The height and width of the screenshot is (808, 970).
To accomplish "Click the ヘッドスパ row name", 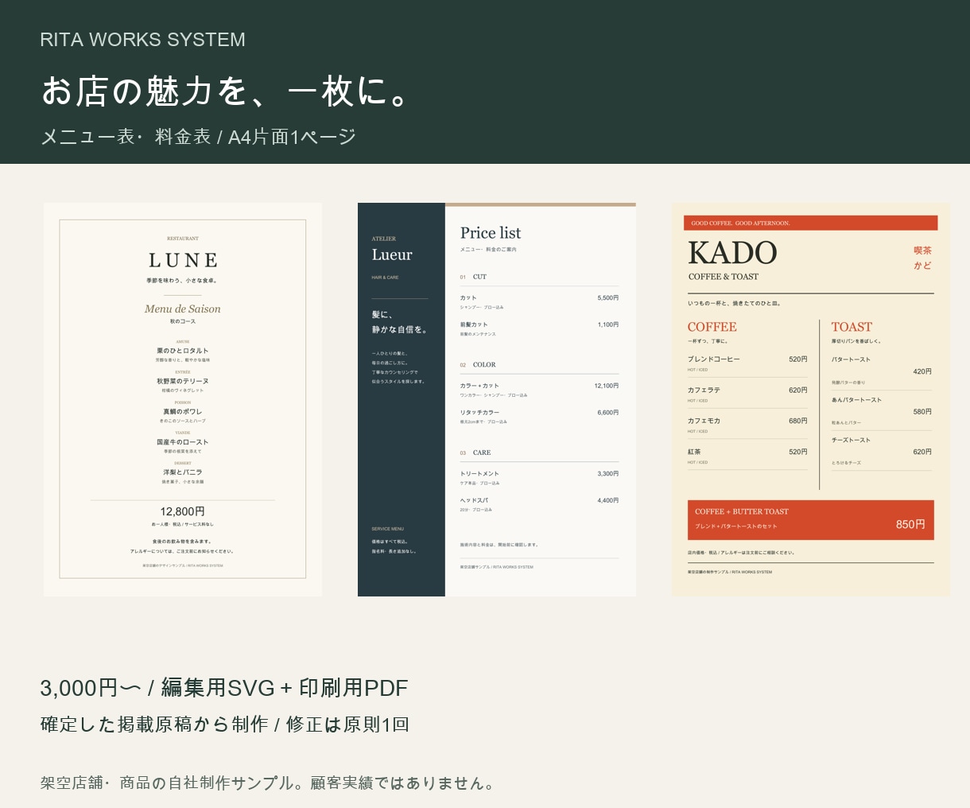I will pyautogui.click(x=474, y=500).
